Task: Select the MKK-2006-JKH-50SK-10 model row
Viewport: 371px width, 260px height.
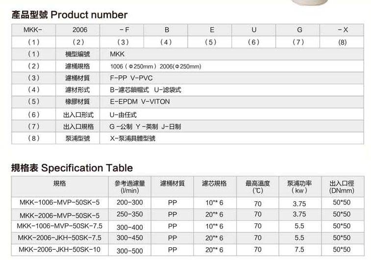Action: [59, 250]
